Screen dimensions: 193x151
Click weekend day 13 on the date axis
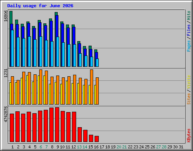(x=79, y=147)
